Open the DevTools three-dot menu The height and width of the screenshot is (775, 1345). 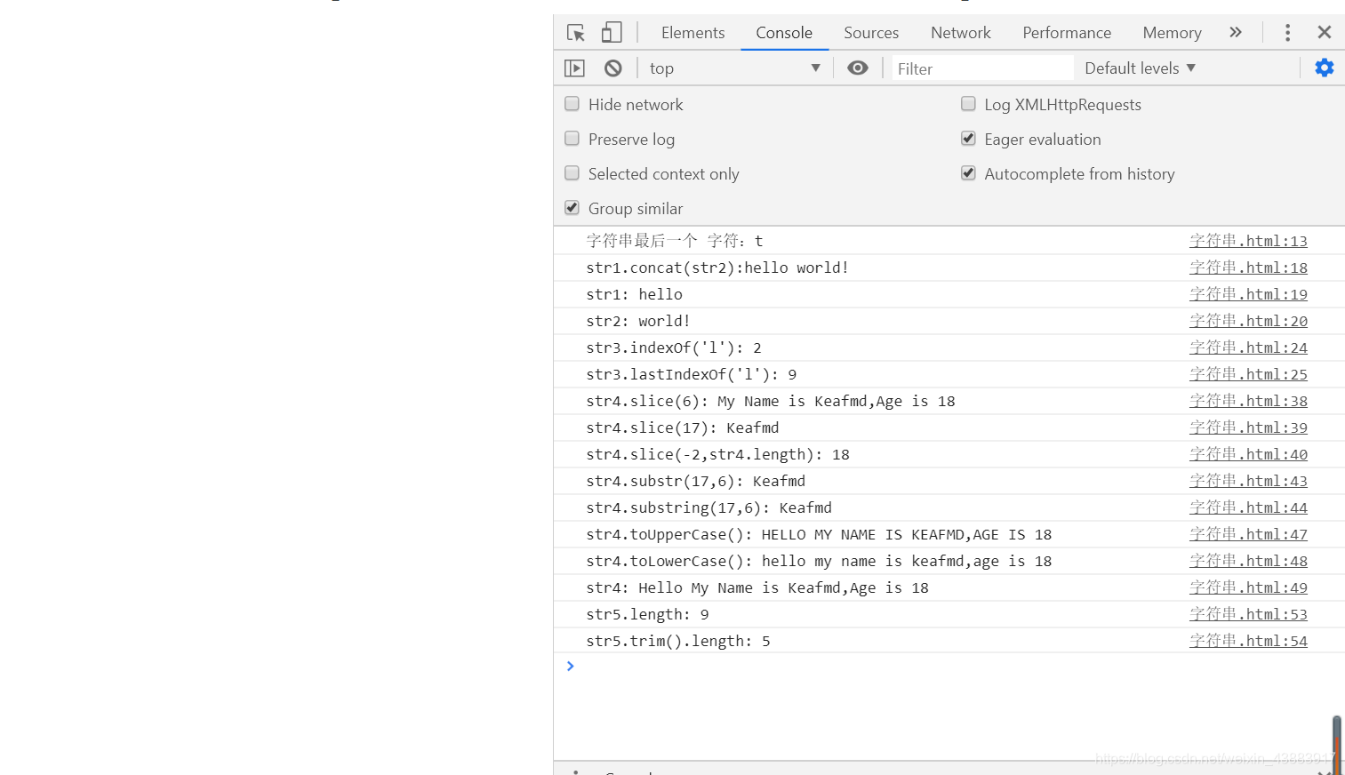[1287, 33]
